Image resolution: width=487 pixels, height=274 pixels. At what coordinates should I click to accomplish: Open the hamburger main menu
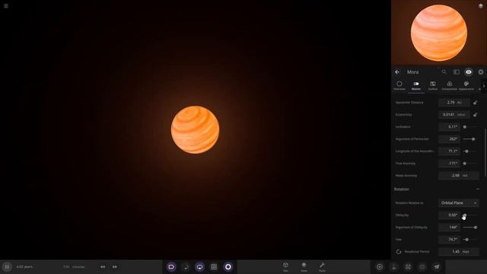(6, 6)
